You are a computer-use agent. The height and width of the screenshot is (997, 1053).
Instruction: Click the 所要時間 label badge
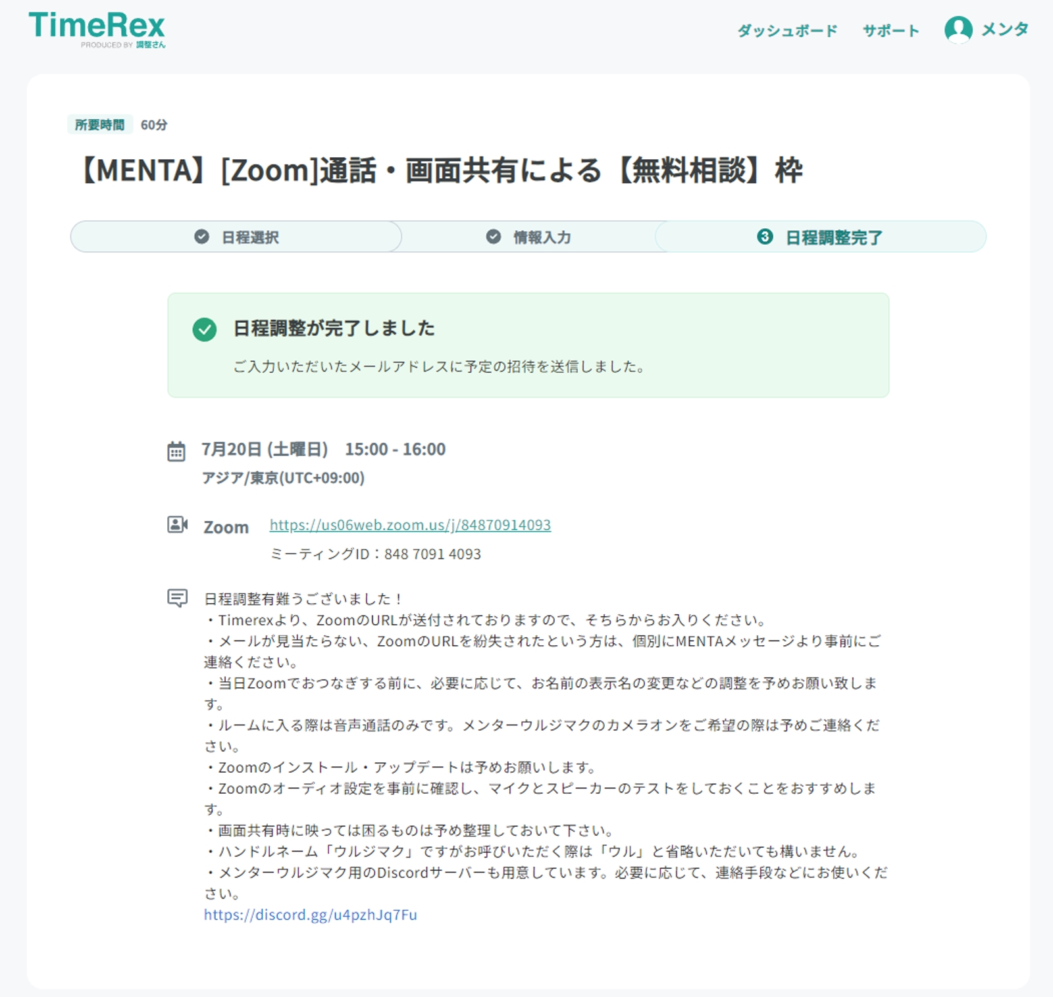[100, 124]
